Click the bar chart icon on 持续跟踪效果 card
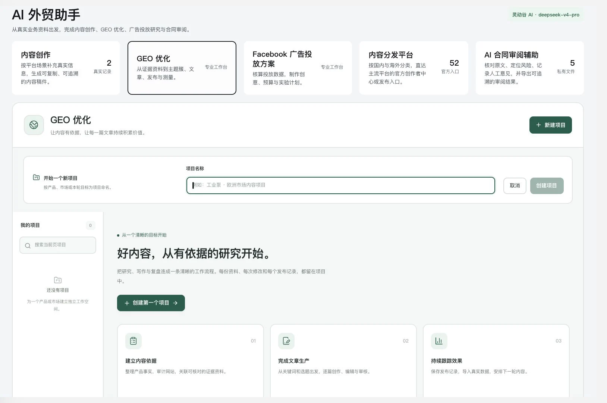 [439, 341]
